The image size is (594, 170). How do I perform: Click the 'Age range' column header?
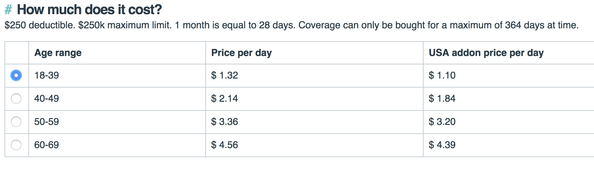[117, 53]
